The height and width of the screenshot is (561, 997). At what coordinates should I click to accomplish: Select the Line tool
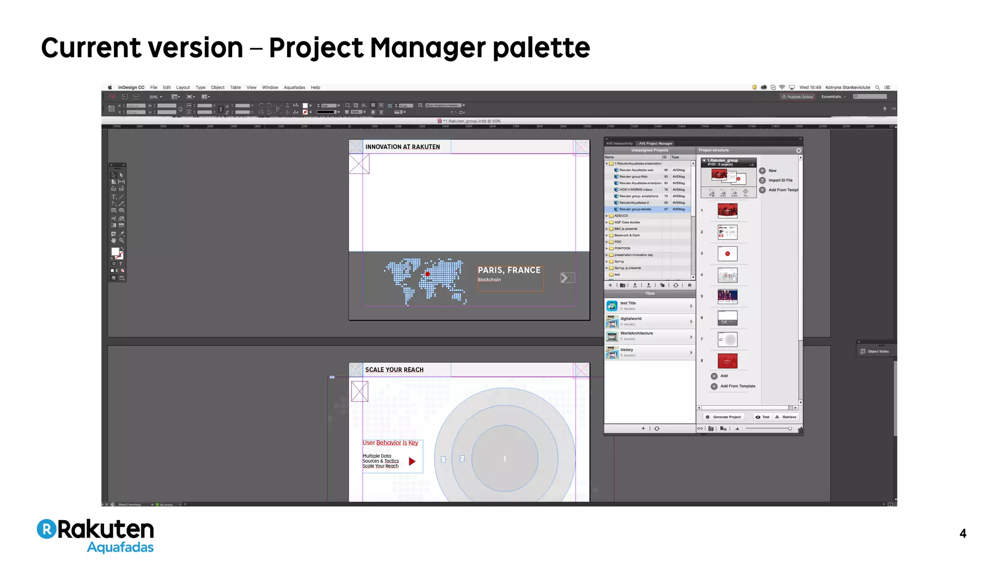coord(122,197)
